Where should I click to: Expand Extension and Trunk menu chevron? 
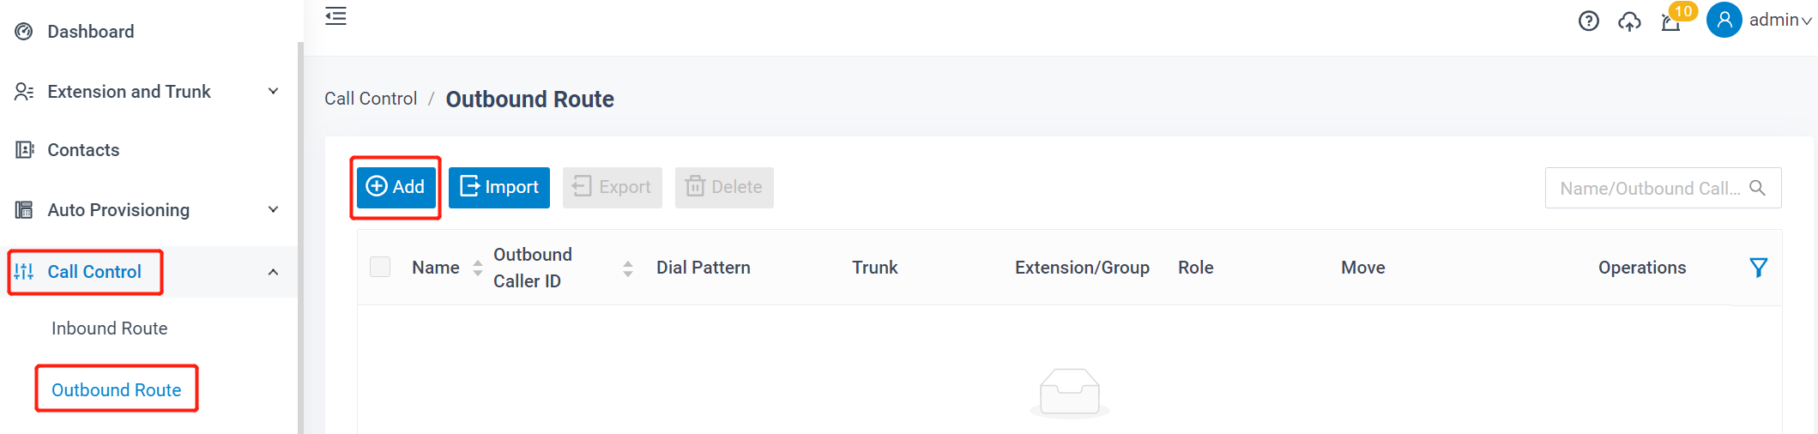click(x=273, y=92)
